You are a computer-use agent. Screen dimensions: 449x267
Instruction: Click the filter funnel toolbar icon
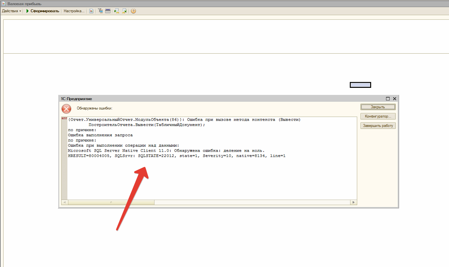[x=101, y=11]
